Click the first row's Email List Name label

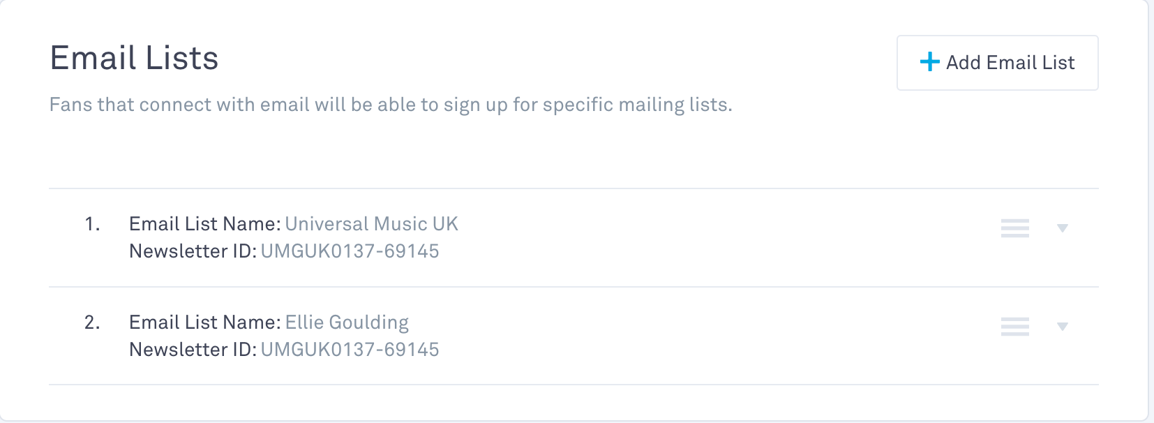click(x=204, y=224)
